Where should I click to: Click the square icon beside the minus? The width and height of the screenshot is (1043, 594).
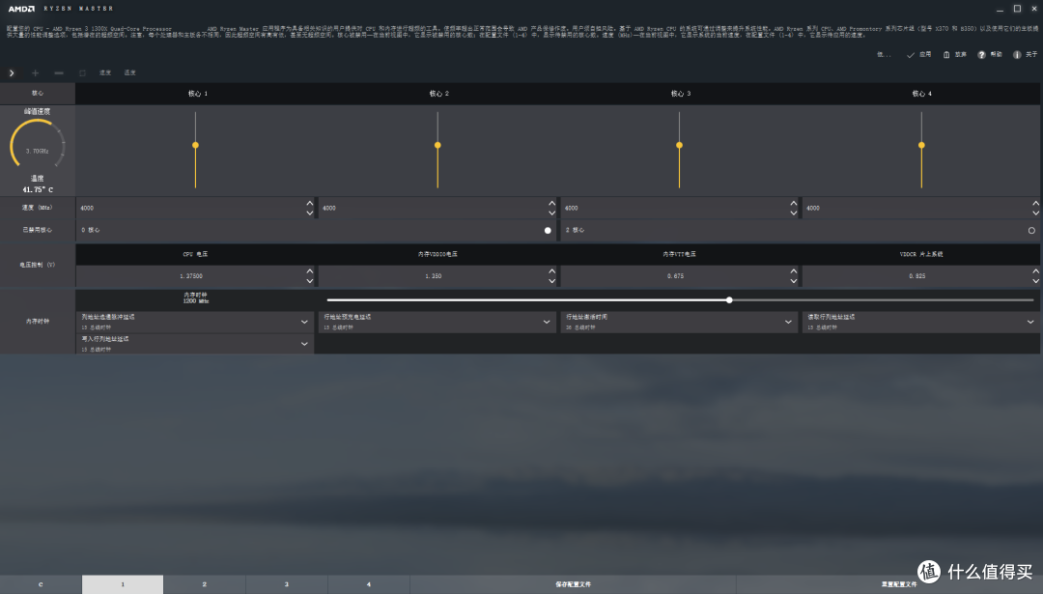pos(82,73)
